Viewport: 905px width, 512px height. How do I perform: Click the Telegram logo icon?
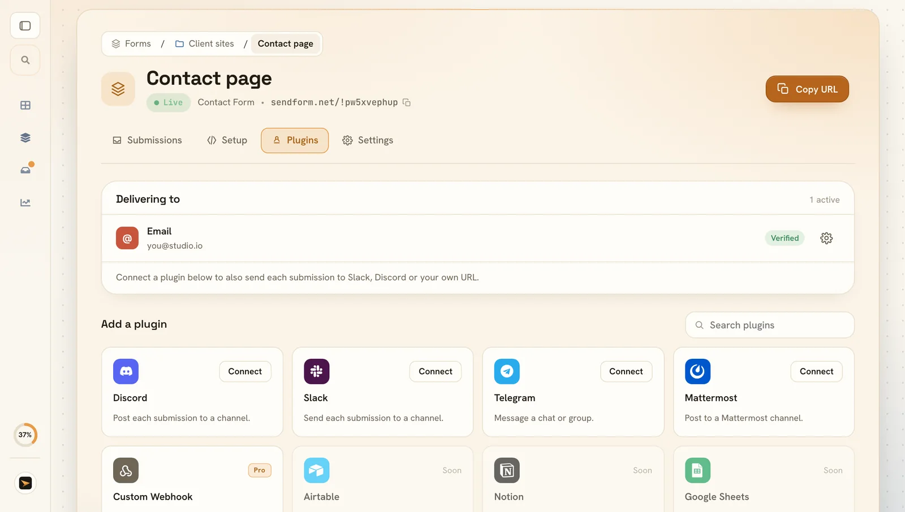(x=507, y=371)
